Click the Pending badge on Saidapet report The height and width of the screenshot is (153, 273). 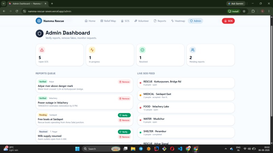(43, 115)
